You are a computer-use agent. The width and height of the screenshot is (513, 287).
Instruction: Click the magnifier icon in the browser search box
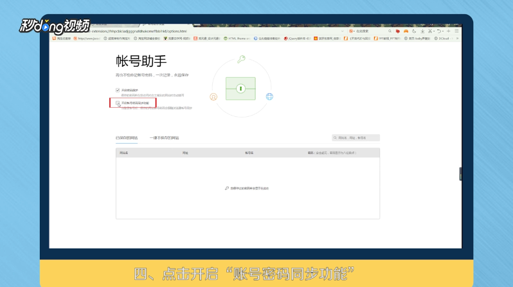[390, 31]
